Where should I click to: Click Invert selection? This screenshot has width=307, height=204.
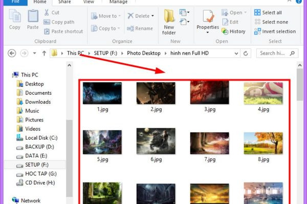275,31
